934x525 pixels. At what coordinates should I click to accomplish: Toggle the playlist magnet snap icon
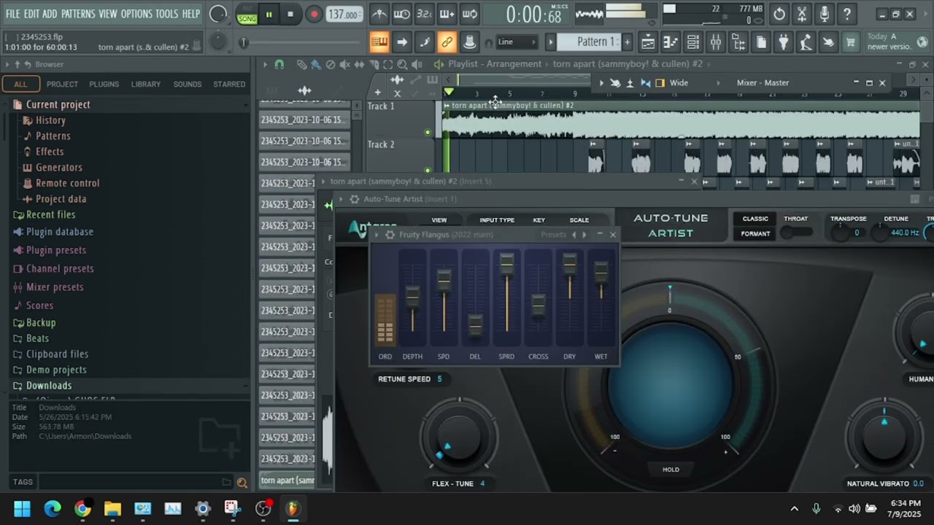point(279,64)
